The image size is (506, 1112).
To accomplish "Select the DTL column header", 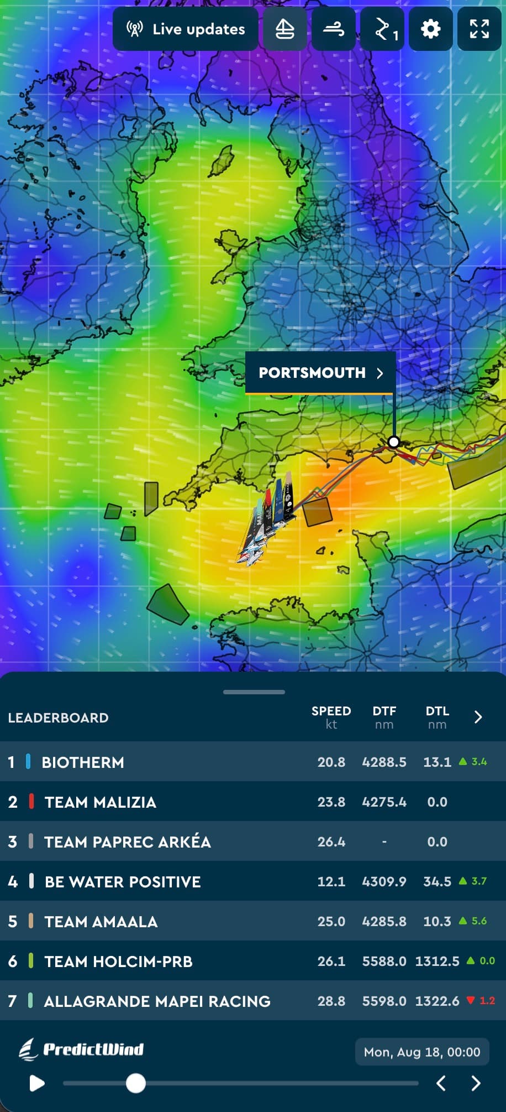I will click(437, 717).
